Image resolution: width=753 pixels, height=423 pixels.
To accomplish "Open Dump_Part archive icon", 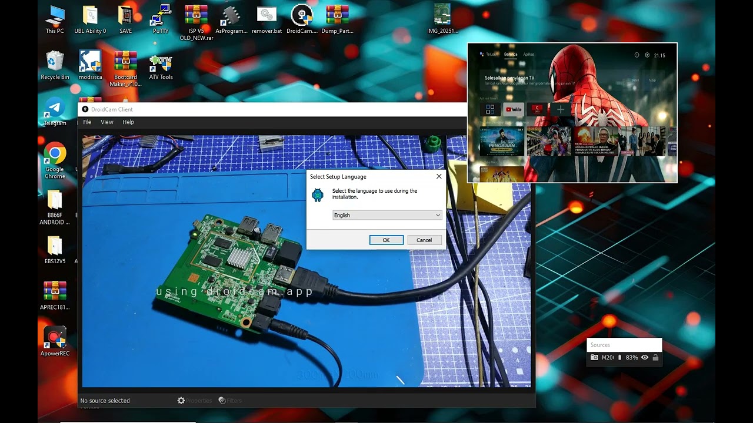I will pyautogui.click(x=337, y=19).
